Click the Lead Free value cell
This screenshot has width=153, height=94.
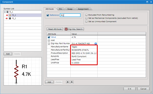click(84, 60)
